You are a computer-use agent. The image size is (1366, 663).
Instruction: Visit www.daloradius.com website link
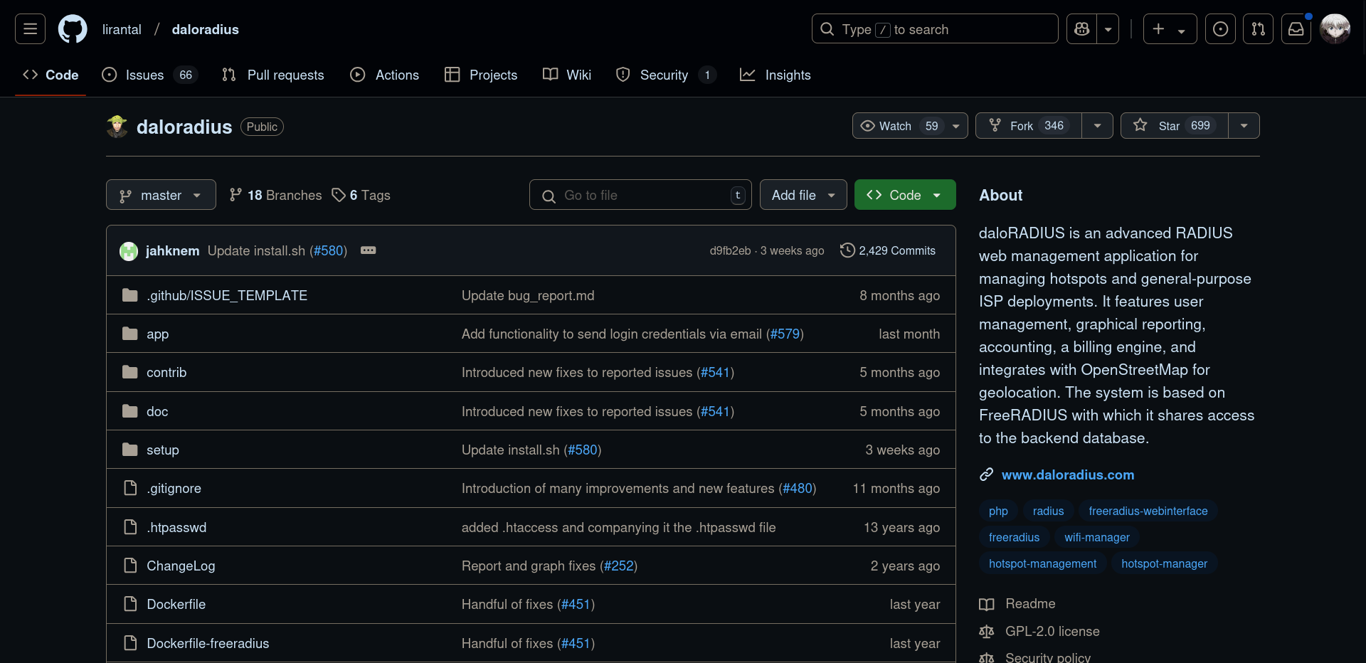[1068, 474]
